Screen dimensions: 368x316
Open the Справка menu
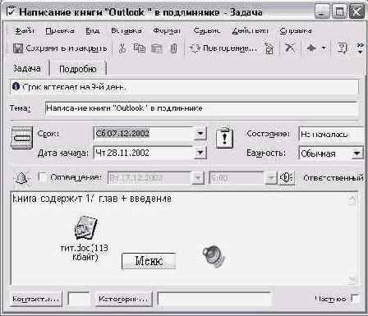[296, 30]
